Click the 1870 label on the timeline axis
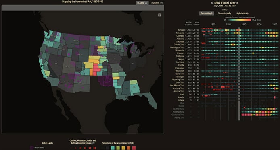 [x=213, y=25]
